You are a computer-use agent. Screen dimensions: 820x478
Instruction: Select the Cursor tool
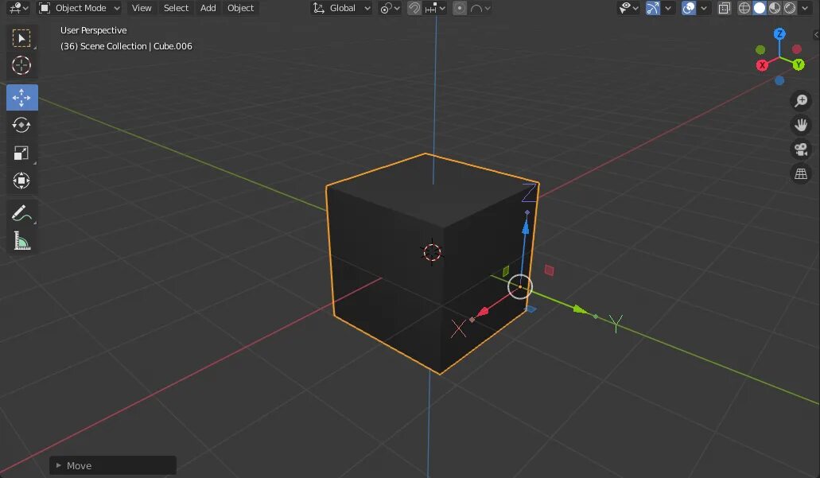pos(21,65)
